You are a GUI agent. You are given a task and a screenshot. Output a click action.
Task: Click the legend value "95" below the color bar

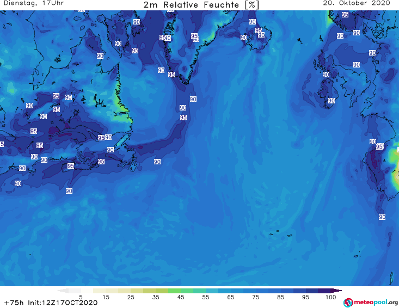tap(305, 297)
